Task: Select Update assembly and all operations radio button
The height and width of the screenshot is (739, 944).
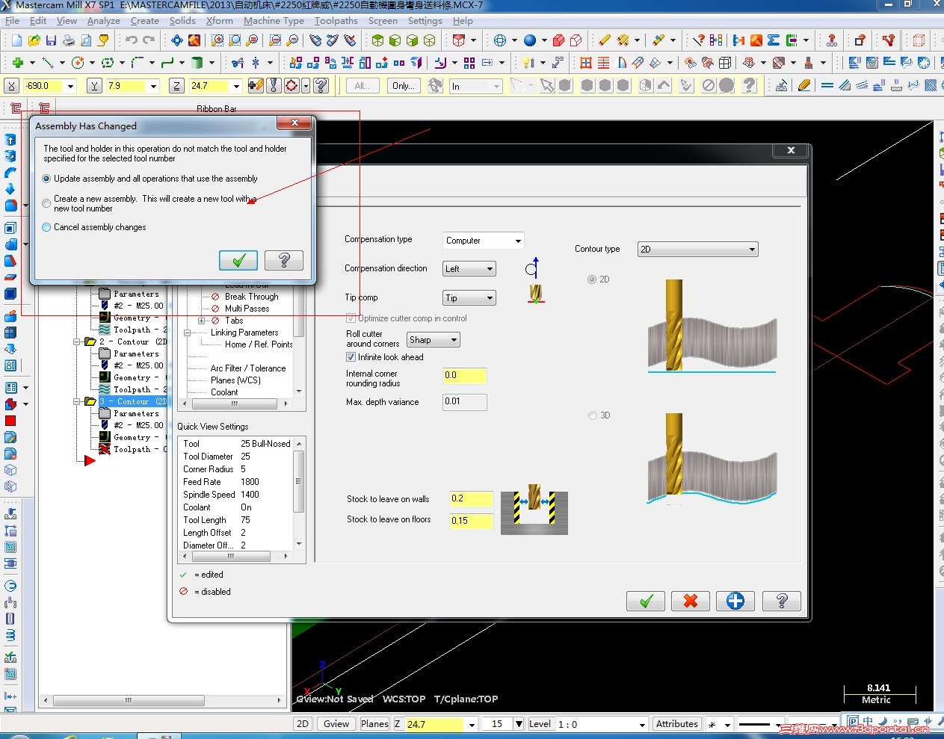Action: click(47, 179)
